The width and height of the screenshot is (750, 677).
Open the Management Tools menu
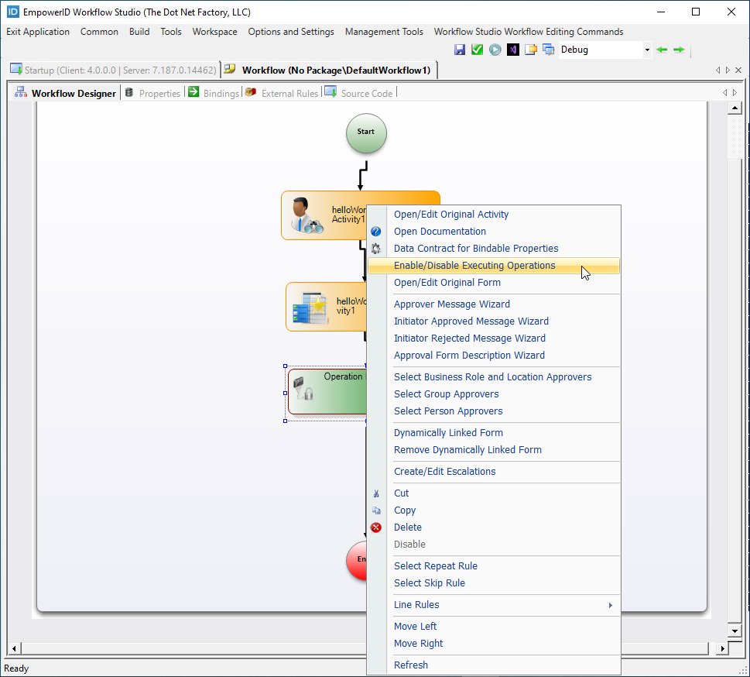point(384,32)
